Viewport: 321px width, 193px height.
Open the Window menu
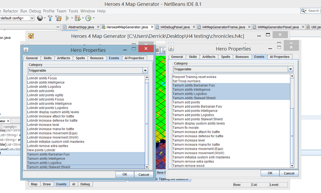tap(88, 11)
